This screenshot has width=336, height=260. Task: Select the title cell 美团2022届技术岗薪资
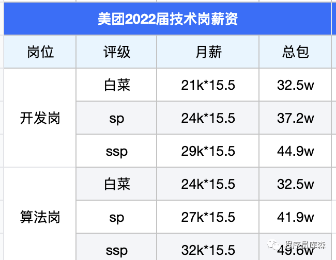click(167, 20)
